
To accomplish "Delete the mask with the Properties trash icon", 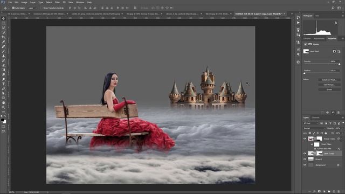I will (x=339, y=113).
